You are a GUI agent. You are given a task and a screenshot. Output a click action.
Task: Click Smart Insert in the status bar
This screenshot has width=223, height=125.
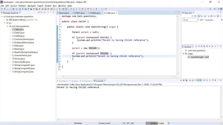105,123
